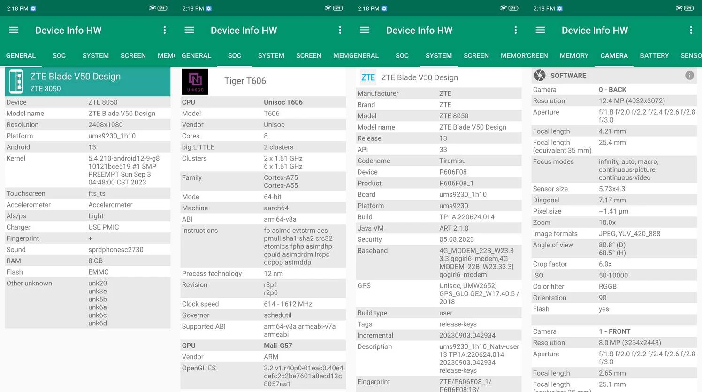Image resolution: width=702 pixels, height=392 pixels.
Task: Tap Touchscreen value fts_ts
Action: pyautogui.click(x=97, y=193)
